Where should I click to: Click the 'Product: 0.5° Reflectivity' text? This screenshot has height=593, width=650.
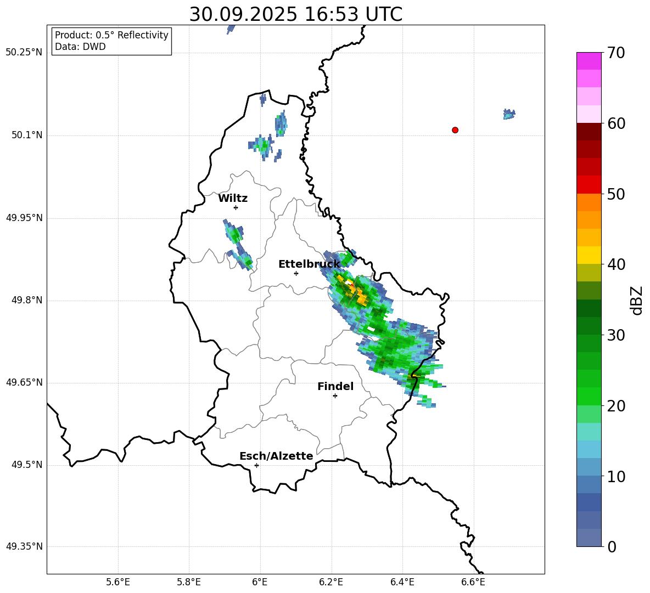(111, 35)
